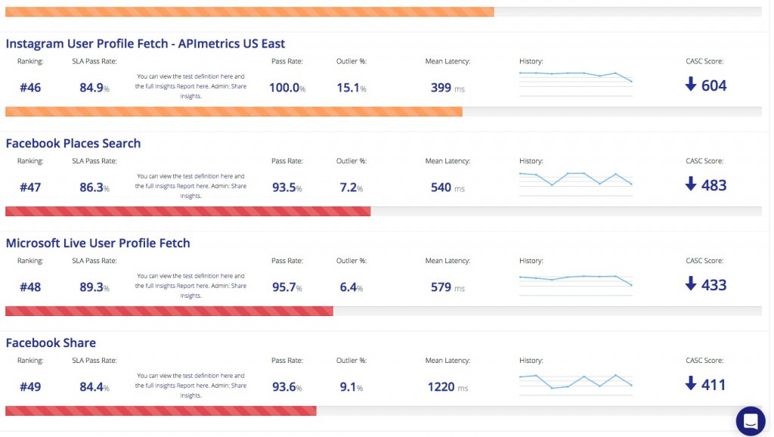774x437 pixels.
Task: Click outlier value 7.2%
Action: (351, 188)
